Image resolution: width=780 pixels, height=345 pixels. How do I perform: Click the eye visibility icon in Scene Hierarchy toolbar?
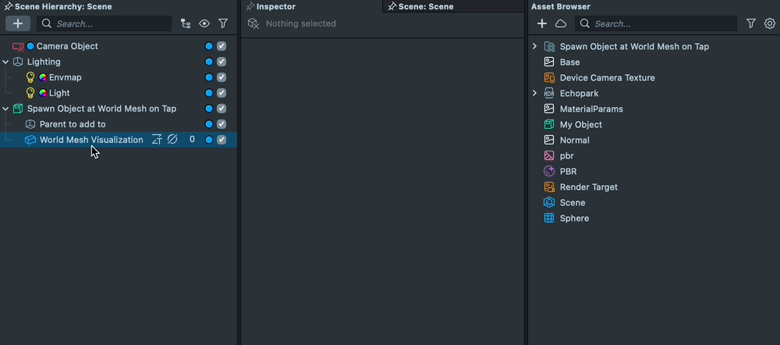(204, 24)
